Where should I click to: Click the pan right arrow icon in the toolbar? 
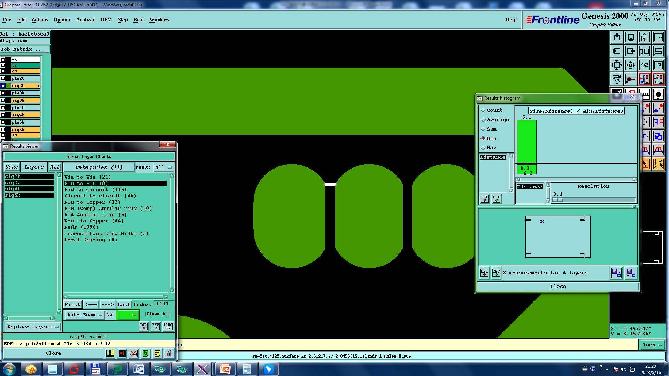coord(631,51)
